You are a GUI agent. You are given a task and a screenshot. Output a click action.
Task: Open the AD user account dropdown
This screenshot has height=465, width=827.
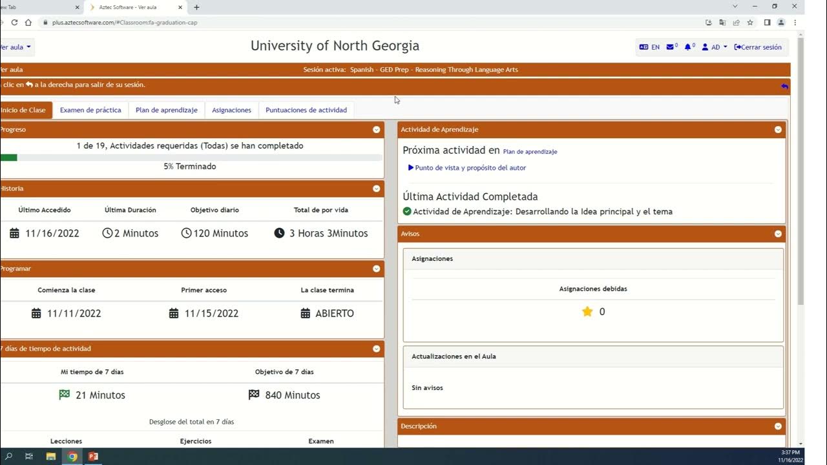coord(715,47)
